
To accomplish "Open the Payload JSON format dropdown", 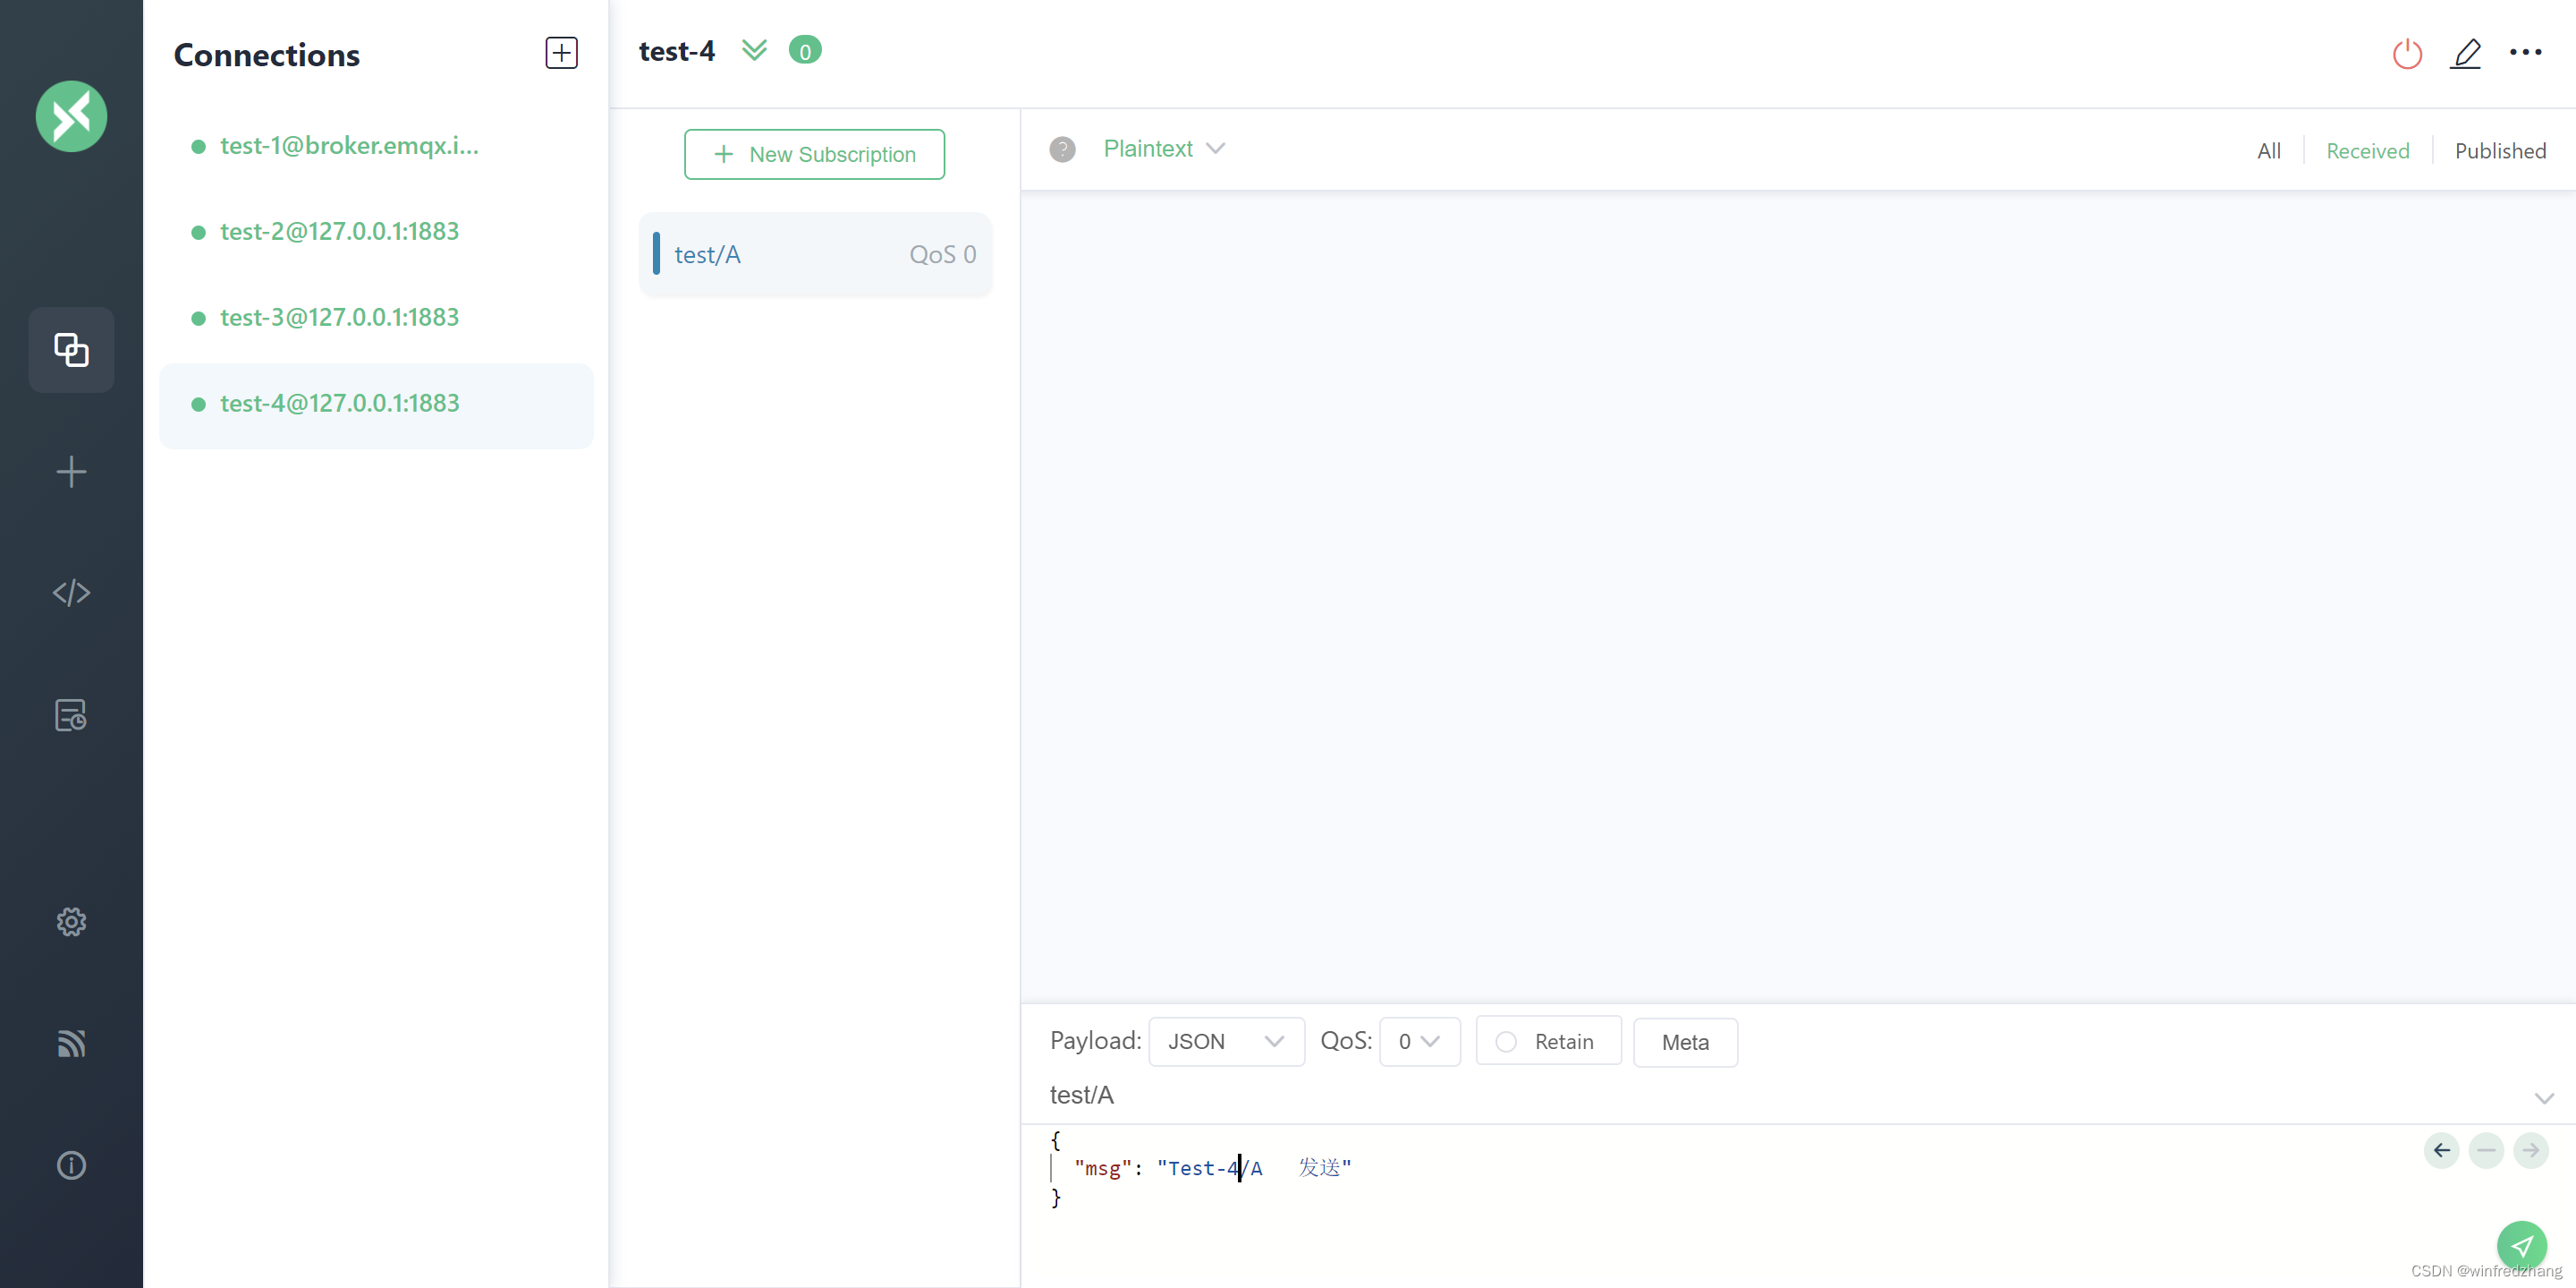I will coord(1226,1041).
